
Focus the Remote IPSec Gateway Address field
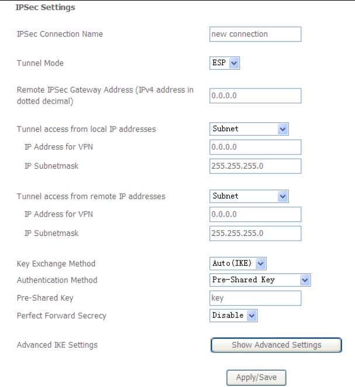point(255,95)
